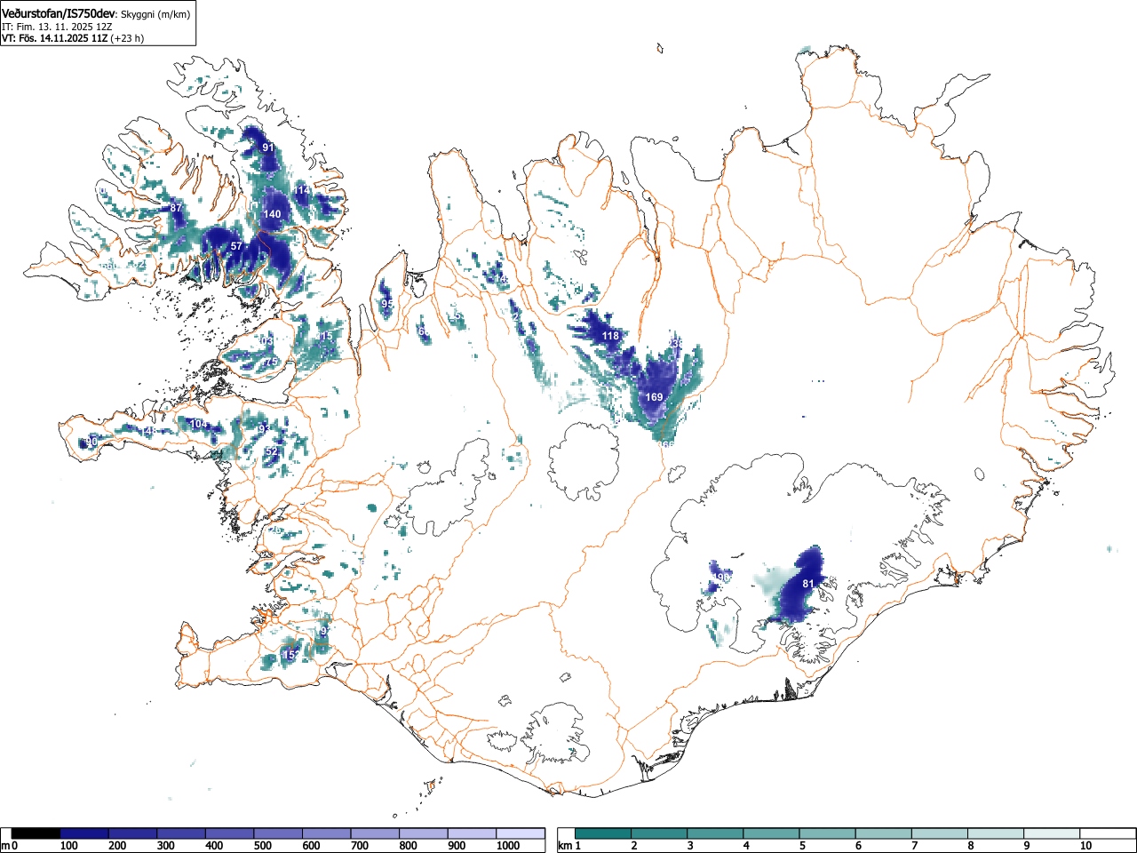Select the 'IT: Fim. 13. 11. 2025 12Z' line
Screen dimensions: 1137x853
57,27
